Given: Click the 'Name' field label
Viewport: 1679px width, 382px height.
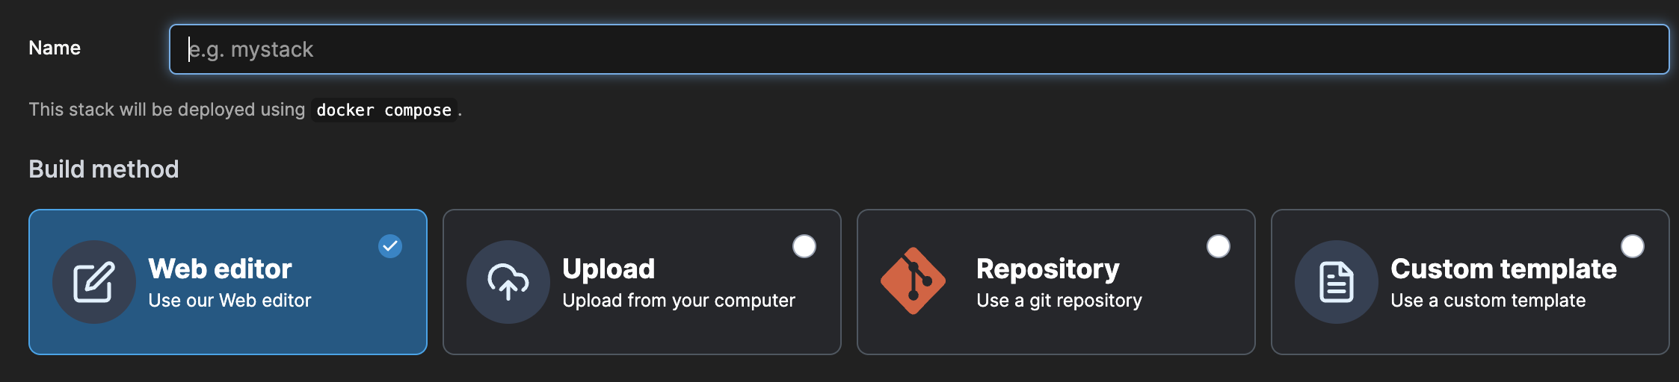Looking at the screenshot, I should pyautogui.click(x=55, y=48).
